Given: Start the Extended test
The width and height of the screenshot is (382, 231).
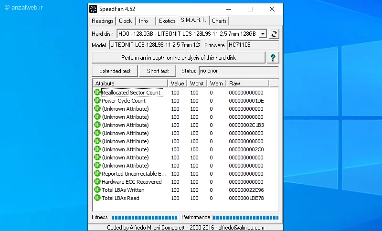Looking at the screenshot, I should tap(115, 71).
